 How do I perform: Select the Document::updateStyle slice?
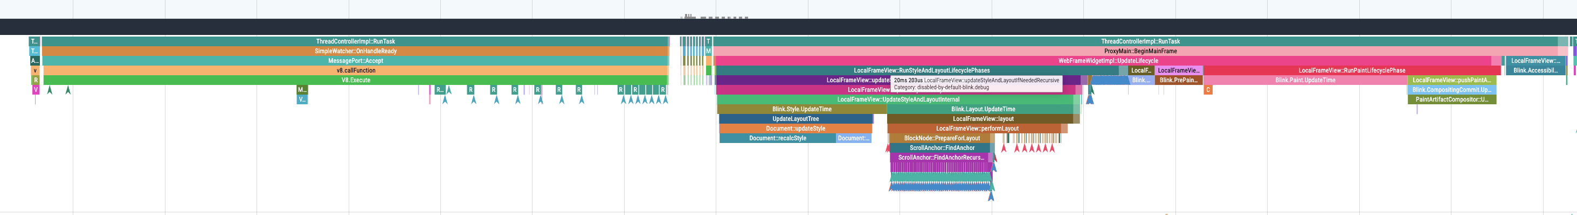[x=796, y=129]
